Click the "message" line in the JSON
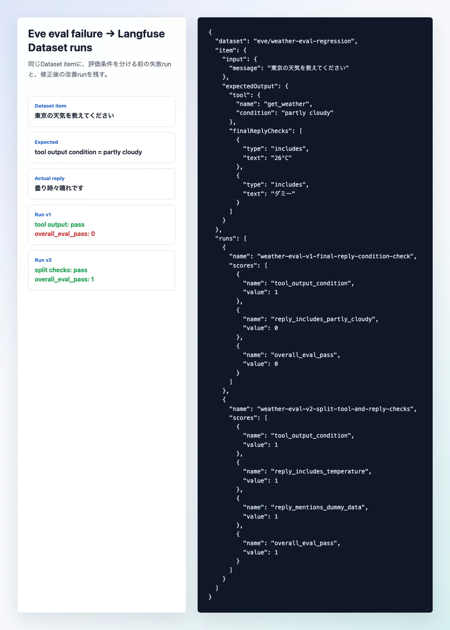This screenshot has width=450, height=630. tap(289, 68)
